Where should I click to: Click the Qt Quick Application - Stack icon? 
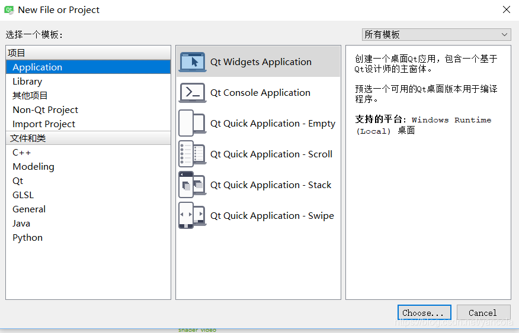pyautogui.click(x=193, y=185)
